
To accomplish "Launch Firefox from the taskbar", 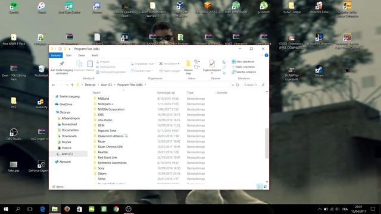I will coord(67,209).
